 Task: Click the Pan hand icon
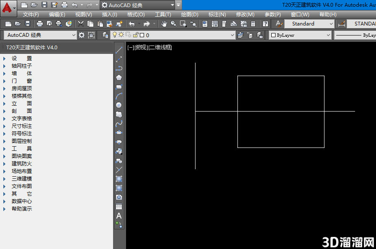[x=164, y=24]
